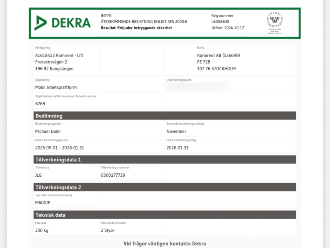The height and width of the screenshot is (248, 330).
Task: Click the DEKRA logo in the header
Action: point(62,23)
